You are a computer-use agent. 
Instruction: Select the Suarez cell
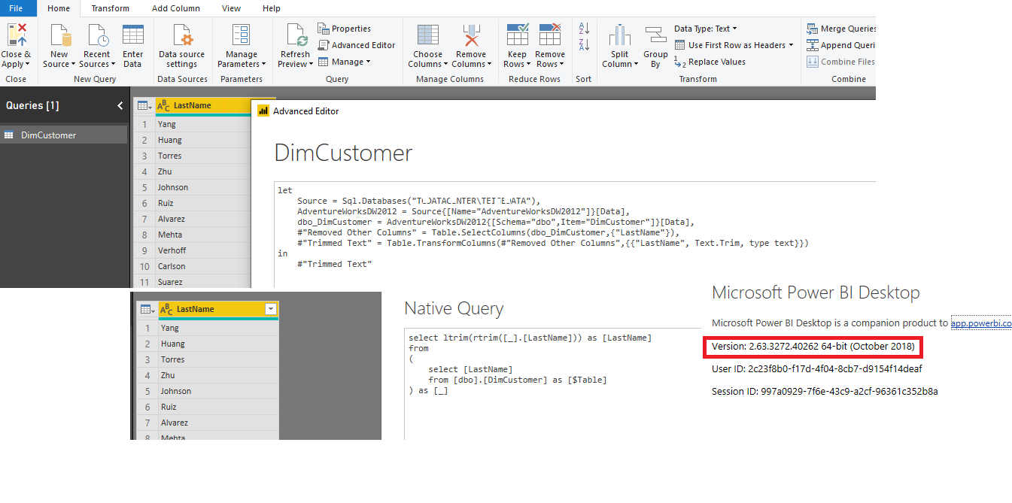(203, 282)
